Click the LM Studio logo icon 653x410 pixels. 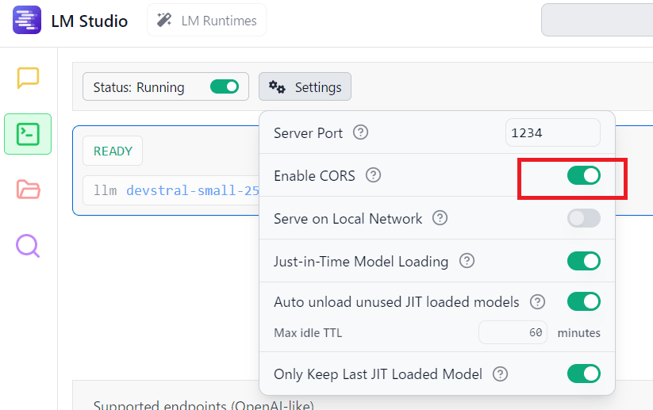pos(27,20)
